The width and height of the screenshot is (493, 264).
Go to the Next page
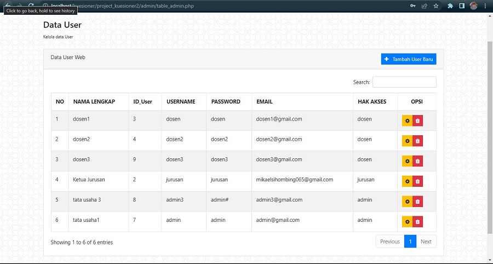[426, 242]
